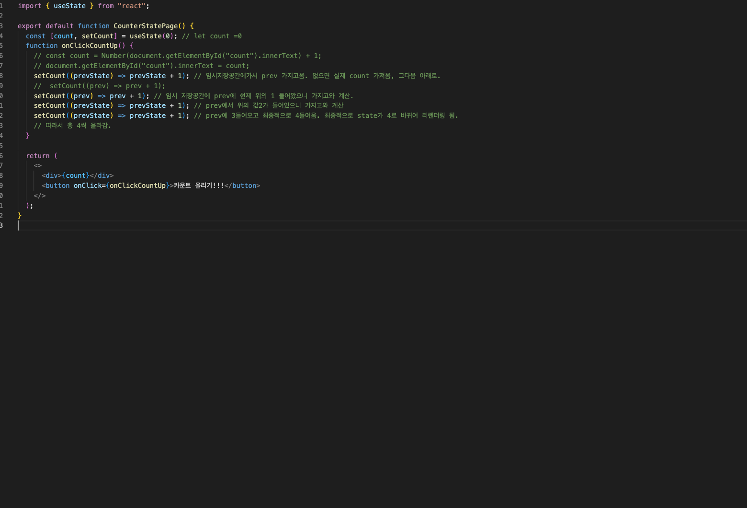Click the comment starting with '임시저장공간에가서 prev'
Screen dimensions: 747x508
point(317,76)
